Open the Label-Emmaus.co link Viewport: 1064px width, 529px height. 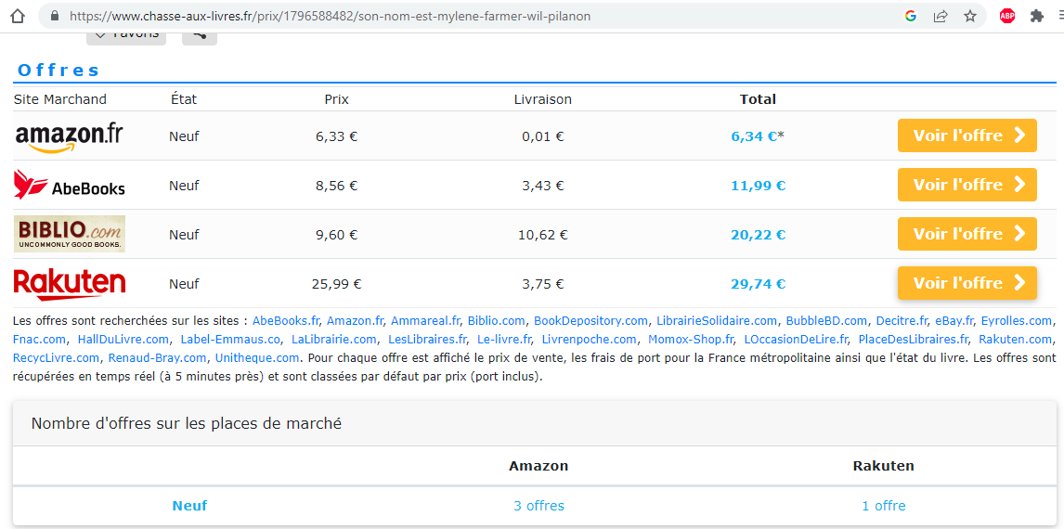pyautogui.click(x=230, y=339)
